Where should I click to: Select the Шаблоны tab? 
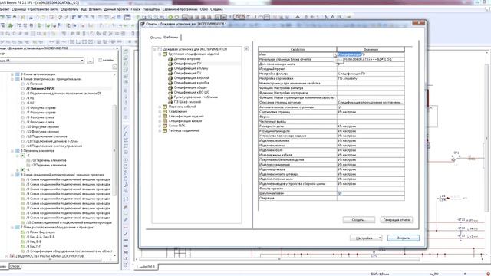click(171, 37)
